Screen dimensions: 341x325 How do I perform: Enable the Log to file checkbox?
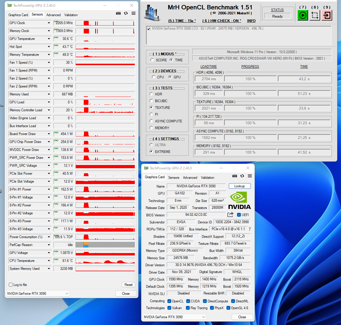11,285
